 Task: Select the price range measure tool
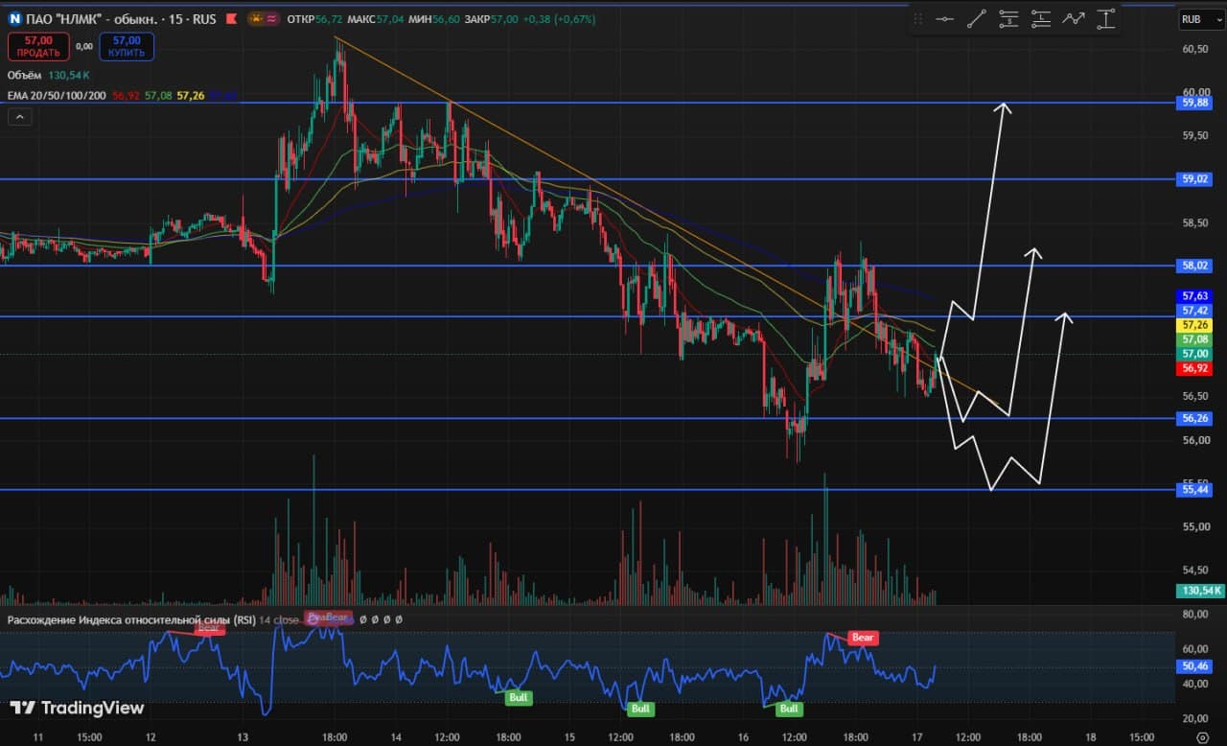point(1105,18)
